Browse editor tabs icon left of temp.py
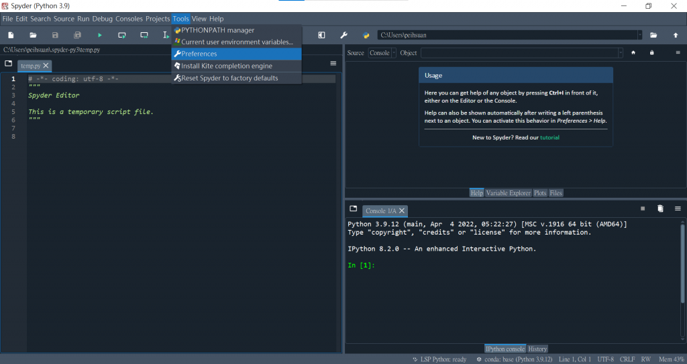The image size is (687, 364). (8, 64)
